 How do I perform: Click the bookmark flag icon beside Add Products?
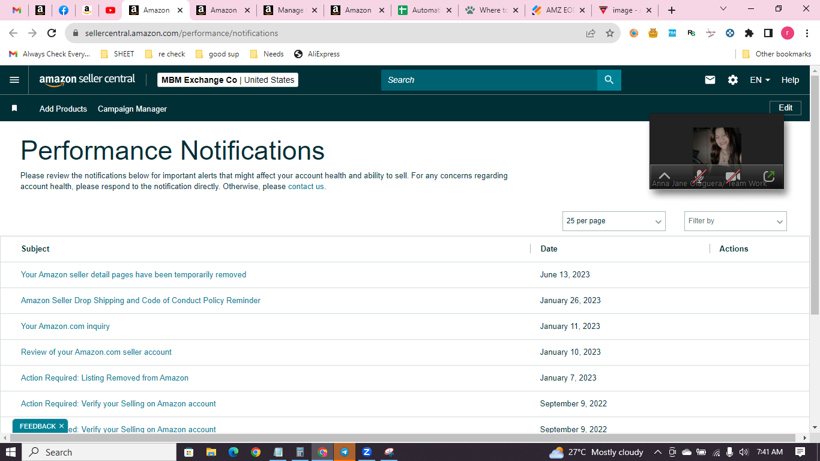(x=14, y=109)
